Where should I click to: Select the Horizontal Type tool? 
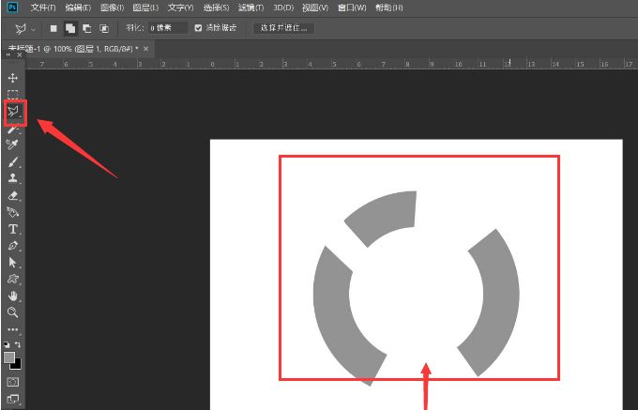(13, 229)
